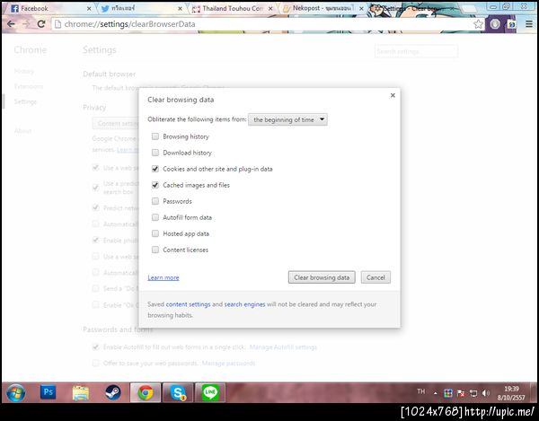539x421 pixels.
Task: Click the Cancel button
Action: coord(376,277)
